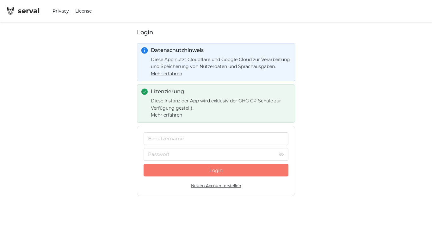
Task: Click text about Cloudflare und Google Cloud
Action: point(220,63)
